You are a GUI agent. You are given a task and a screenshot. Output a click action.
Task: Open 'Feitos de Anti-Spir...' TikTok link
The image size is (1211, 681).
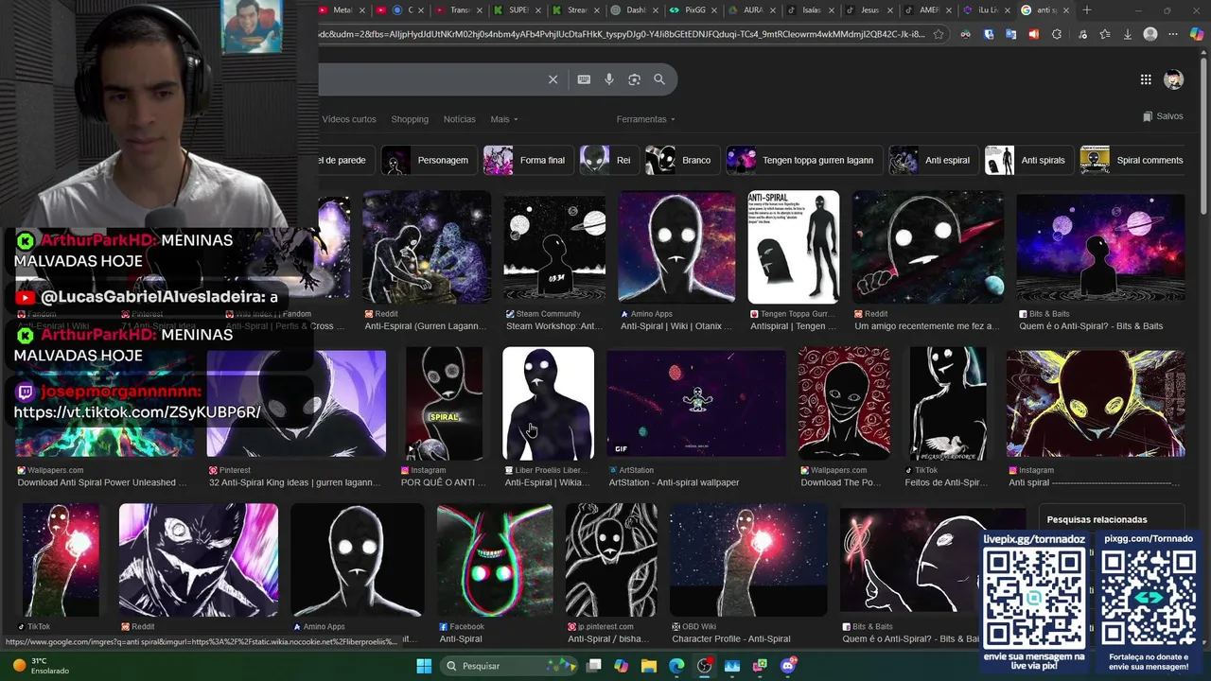click(x=945, y=482)
